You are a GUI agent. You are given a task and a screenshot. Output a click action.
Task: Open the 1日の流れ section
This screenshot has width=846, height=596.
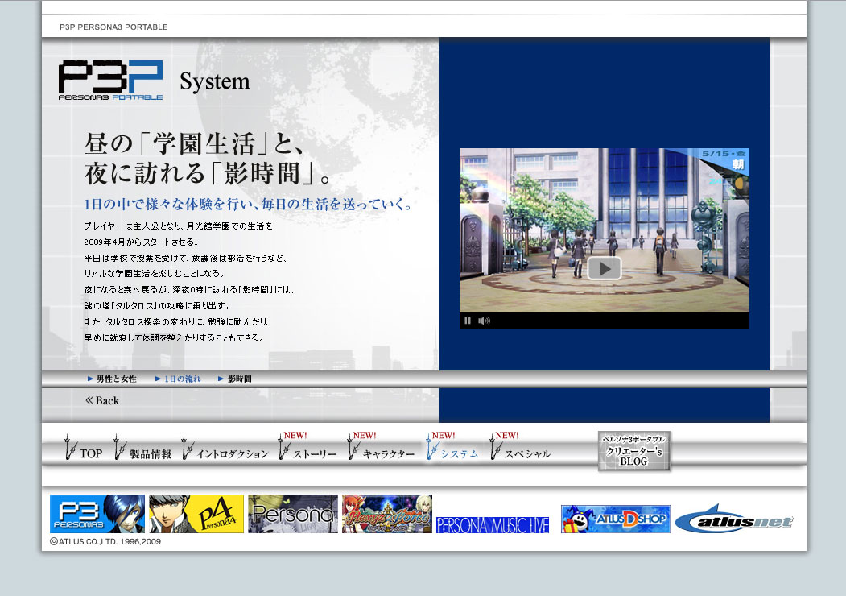point(178,379)
